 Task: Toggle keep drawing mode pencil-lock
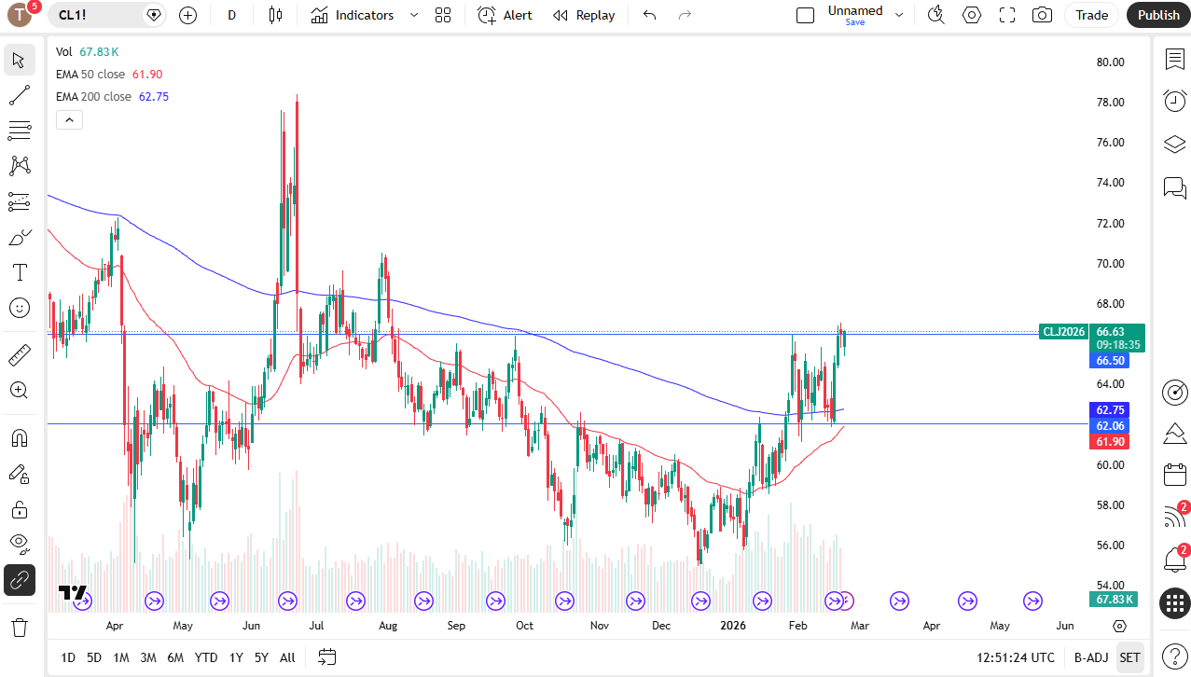[x=19, y=474]
